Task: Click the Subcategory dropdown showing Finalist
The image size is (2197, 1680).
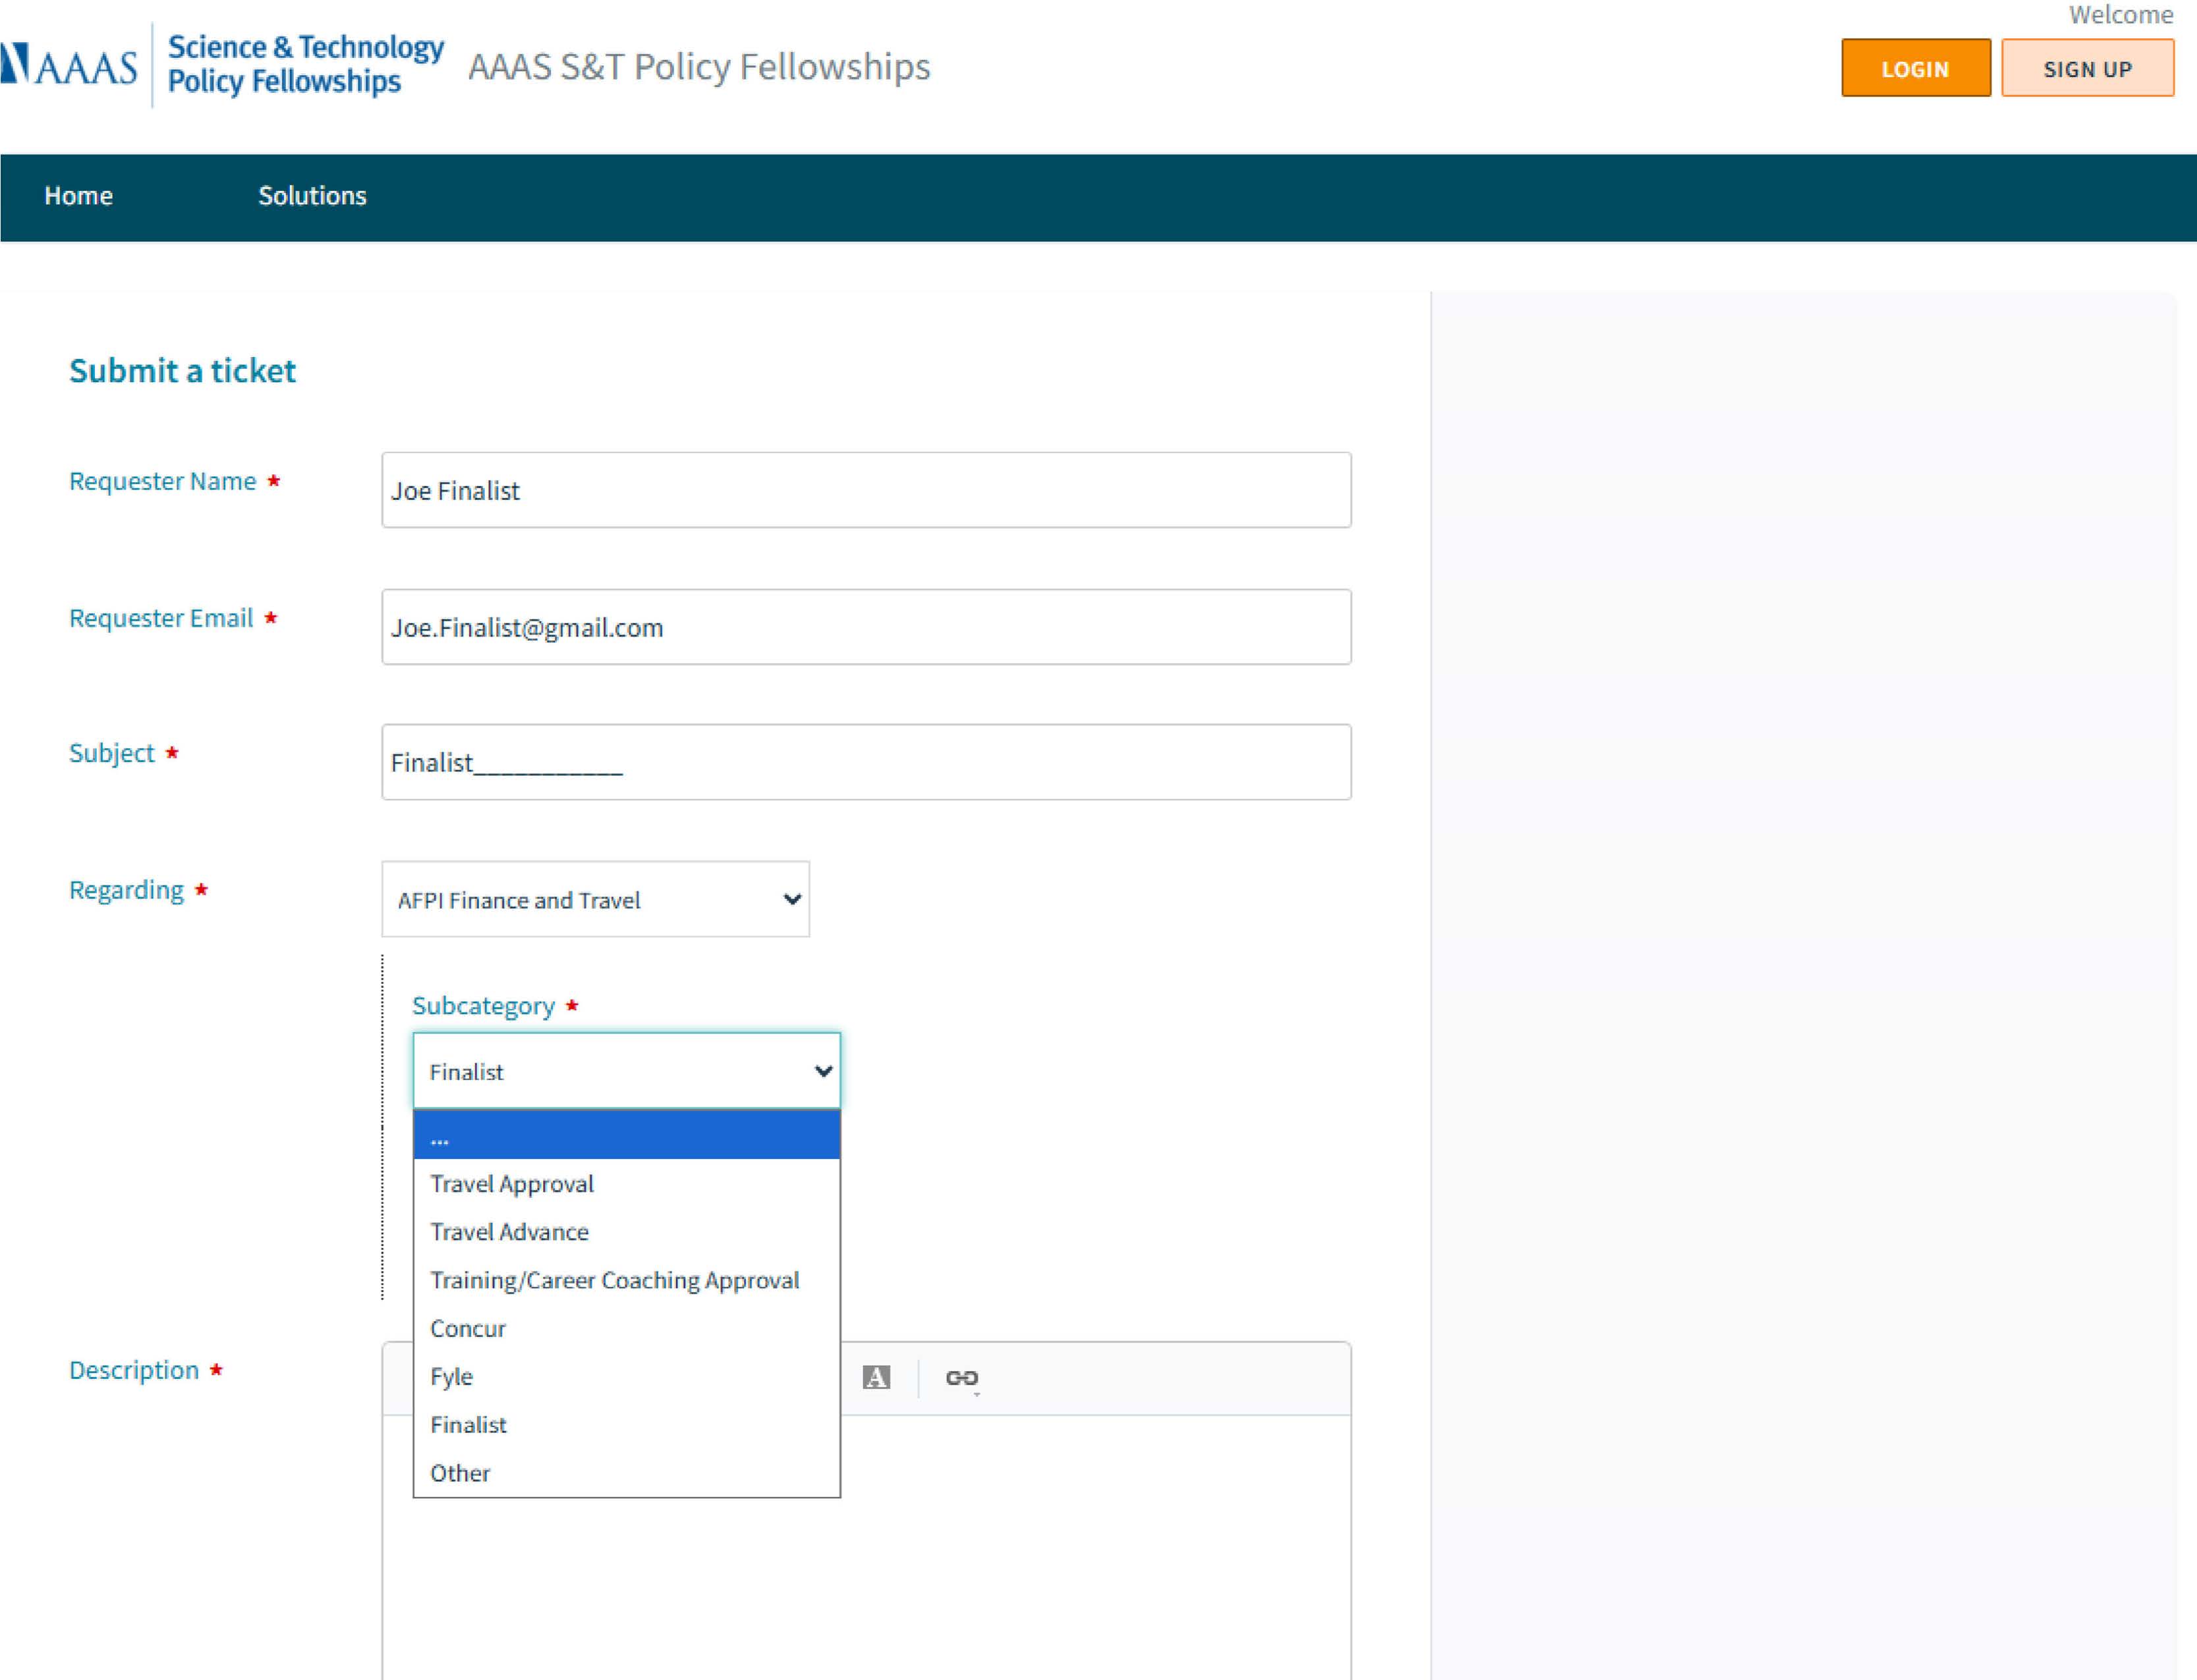Action: pos(626,1071)
